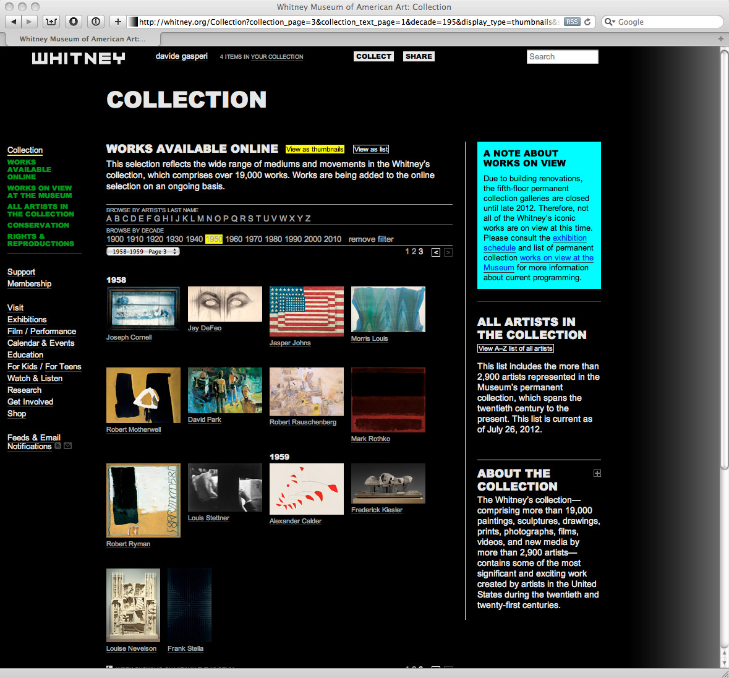The height and width of the screenshot is (678, 729).
Task: Open Exhibitions in the sidebar
Action: pyautogui.click(x=27, y=319)
